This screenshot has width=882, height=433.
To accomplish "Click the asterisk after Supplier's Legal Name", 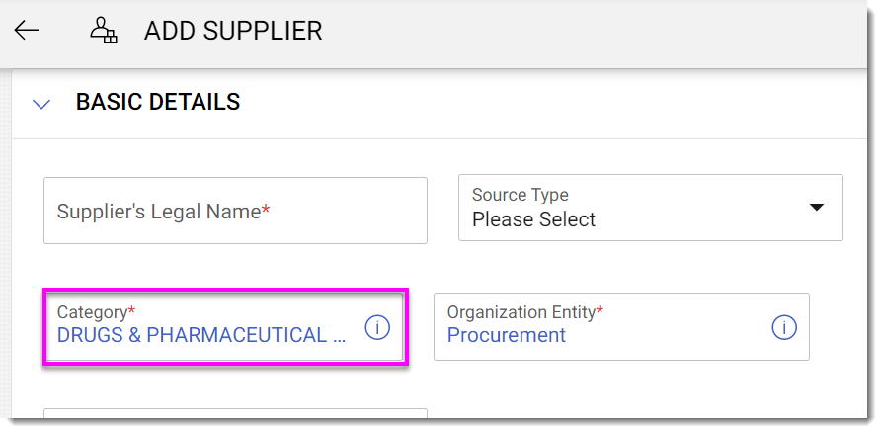I will [266, 211].
